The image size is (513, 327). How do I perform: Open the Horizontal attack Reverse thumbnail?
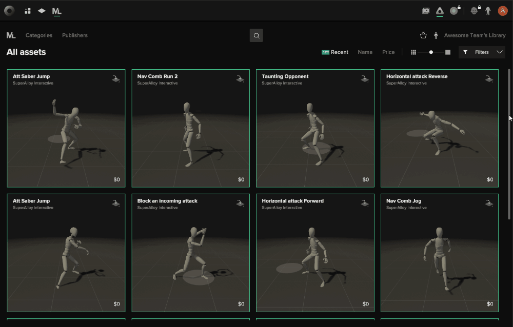(440, 128)
